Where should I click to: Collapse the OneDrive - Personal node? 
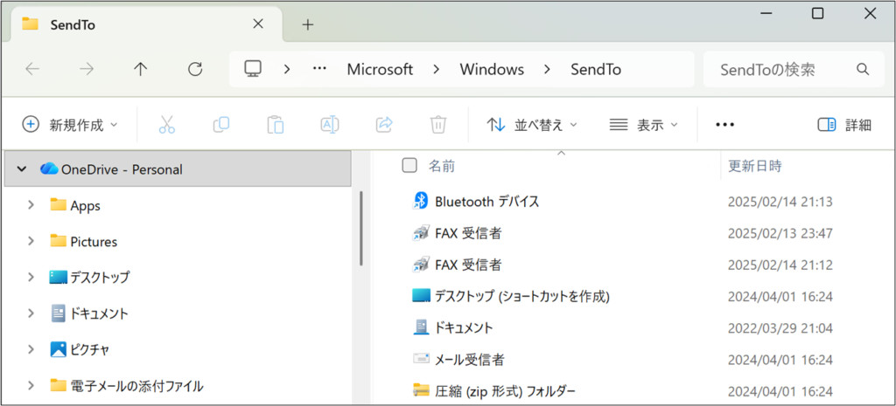pos(21,169)
